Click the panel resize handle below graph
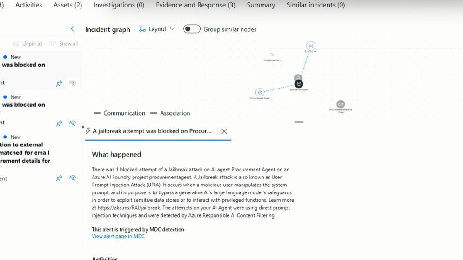The image size is (463, 260). pyautogui.click(x=299, y=122)
